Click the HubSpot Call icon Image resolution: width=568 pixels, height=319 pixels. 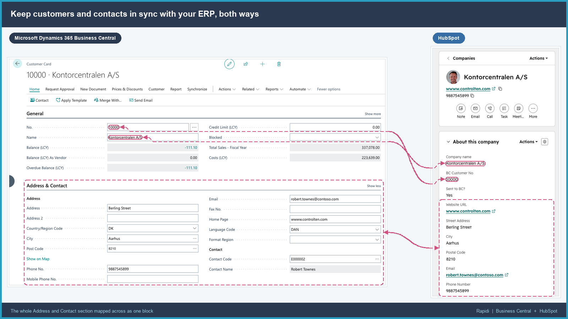coord(490,108)
